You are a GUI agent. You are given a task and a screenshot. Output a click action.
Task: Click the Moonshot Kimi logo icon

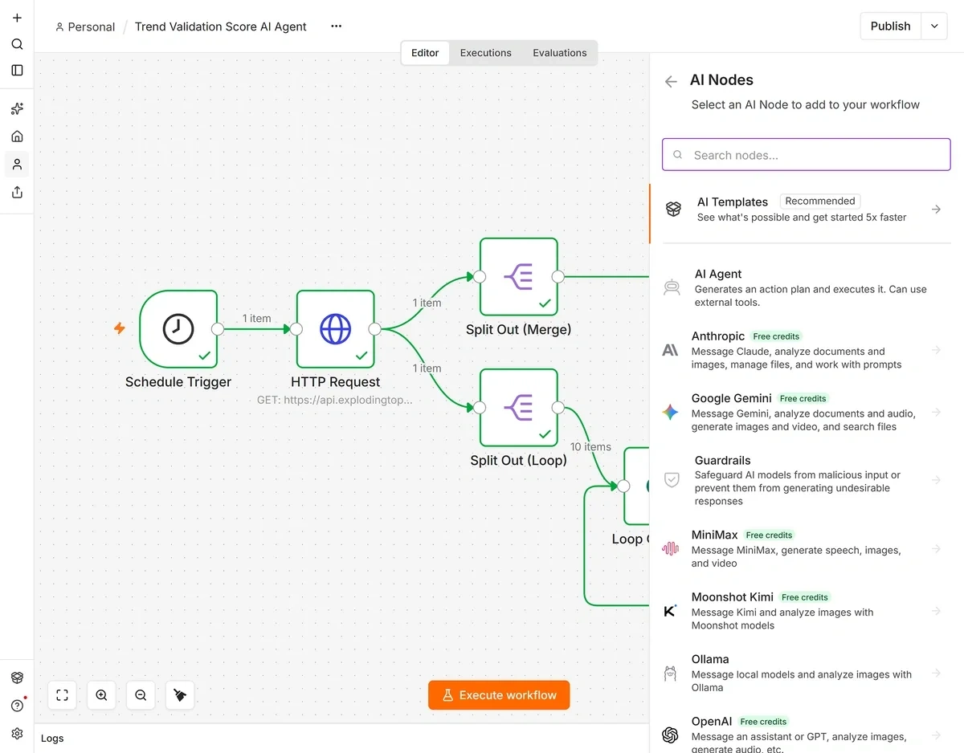click(x=670, y=611)
